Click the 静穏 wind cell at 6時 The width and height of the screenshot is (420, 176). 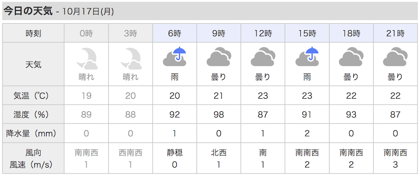tap(175, 153)
